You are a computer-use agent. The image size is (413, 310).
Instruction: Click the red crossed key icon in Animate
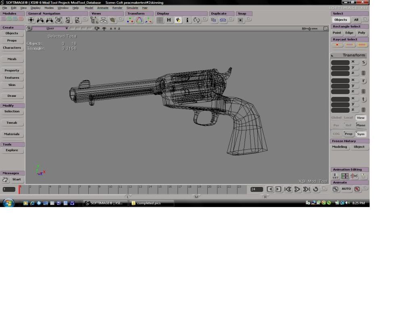coord(357,189)
